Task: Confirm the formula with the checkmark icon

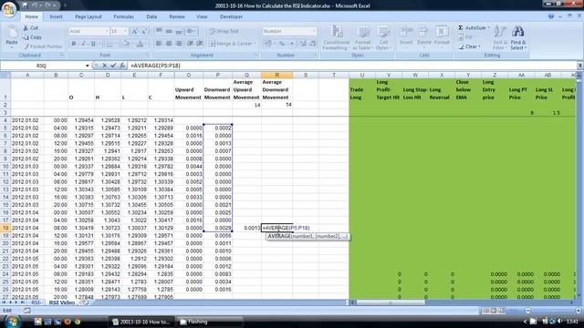Action: [113, 66]
